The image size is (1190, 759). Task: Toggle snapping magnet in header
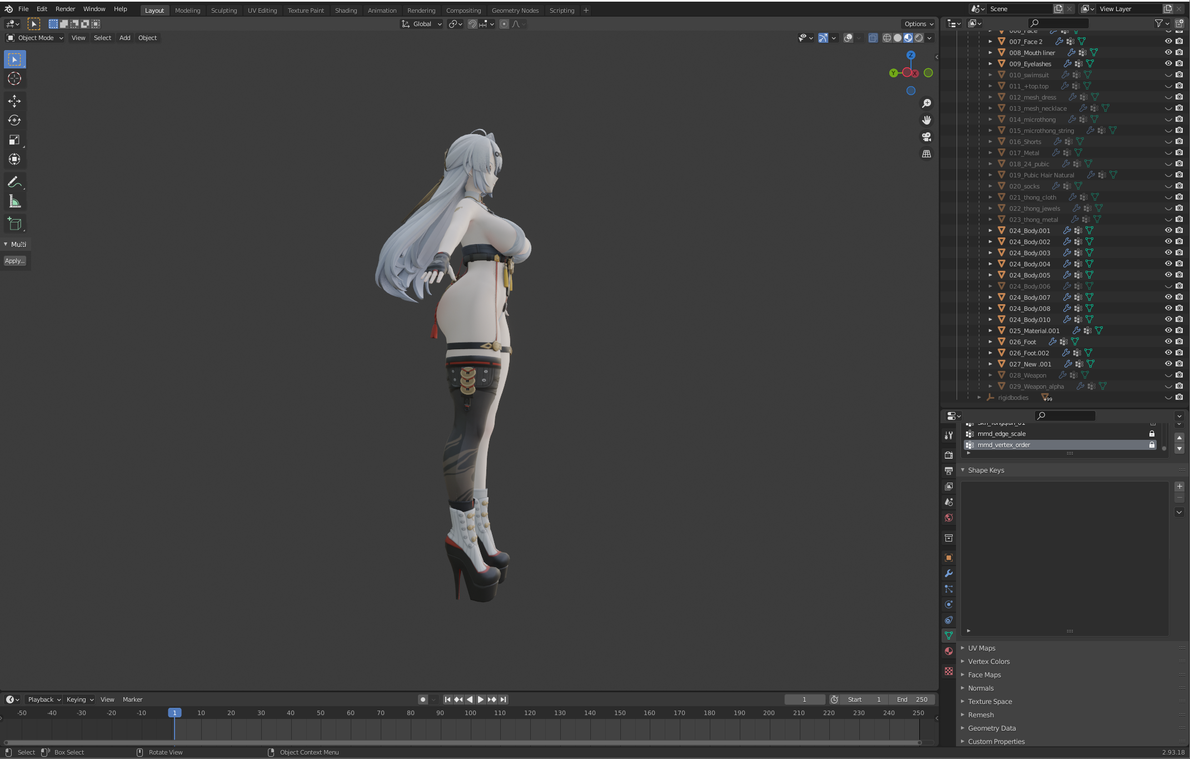click(x=472, y=24)
